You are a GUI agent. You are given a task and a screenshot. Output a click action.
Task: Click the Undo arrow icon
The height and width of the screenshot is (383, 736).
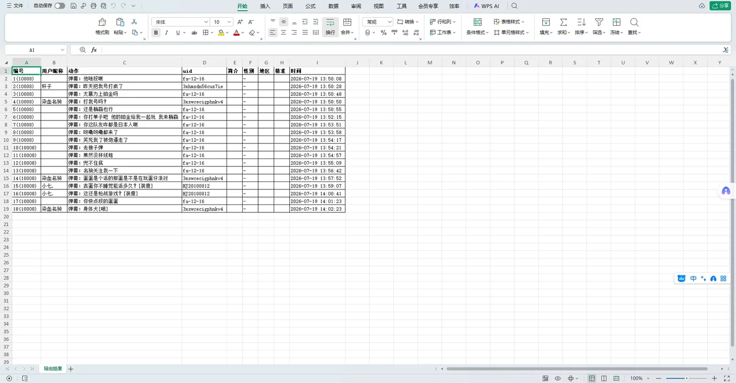click(113, 6)
